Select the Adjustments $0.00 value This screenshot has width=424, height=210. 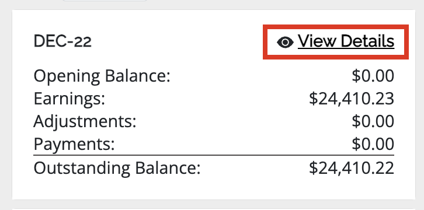pos(373,121)
